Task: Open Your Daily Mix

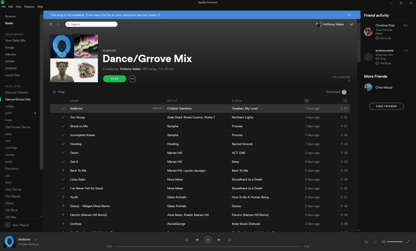Action: [15, 41]
